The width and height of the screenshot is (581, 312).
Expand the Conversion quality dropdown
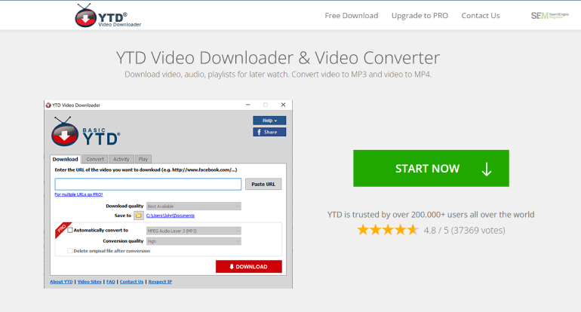tap(194, 241)
